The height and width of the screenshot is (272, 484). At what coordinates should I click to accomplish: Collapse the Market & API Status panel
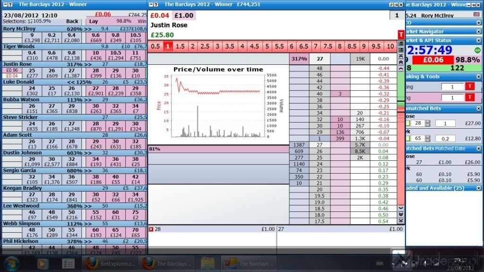pos(479,41)
